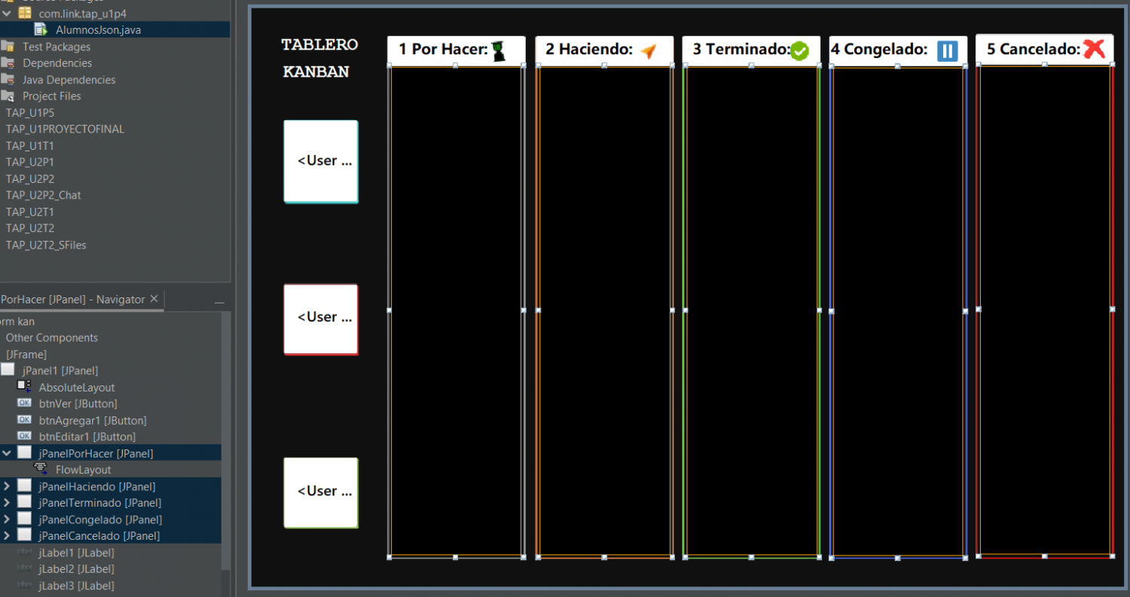Viewport: 1130px width, 597px height.
Task: Select the orange-bordered Haciendo panel
Action: click(x=604, y=312)
